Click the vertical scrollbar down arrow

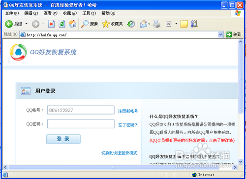pyautogui.click(x=241, y=162)
